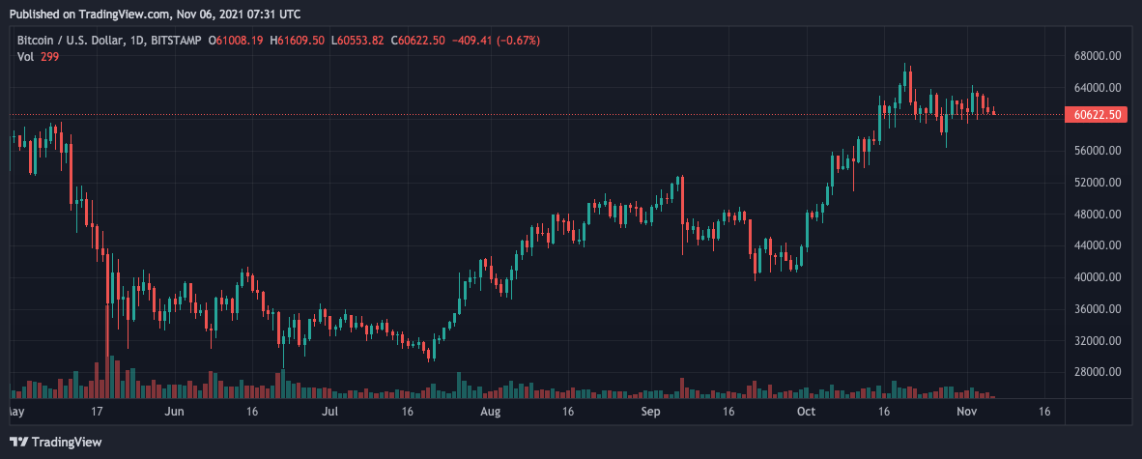Image resolution: width=1142 pixels, height=459 pixels.
Task: Click the TradingView logo icon at bottom
Action: point(19,442)
